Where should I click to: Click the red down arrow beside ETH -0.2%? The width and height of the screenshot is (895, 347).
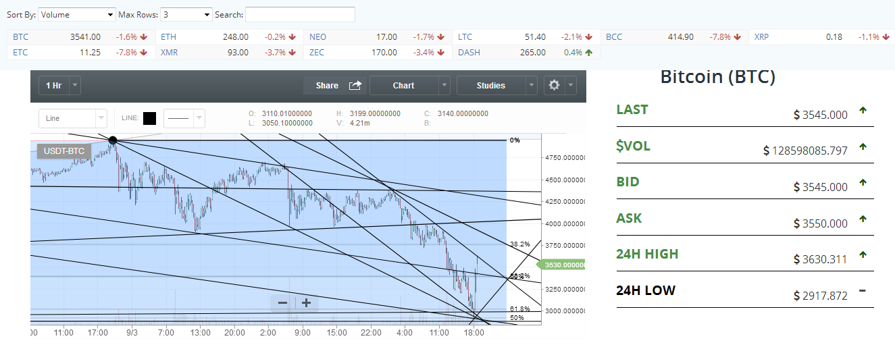pos(292,37)
